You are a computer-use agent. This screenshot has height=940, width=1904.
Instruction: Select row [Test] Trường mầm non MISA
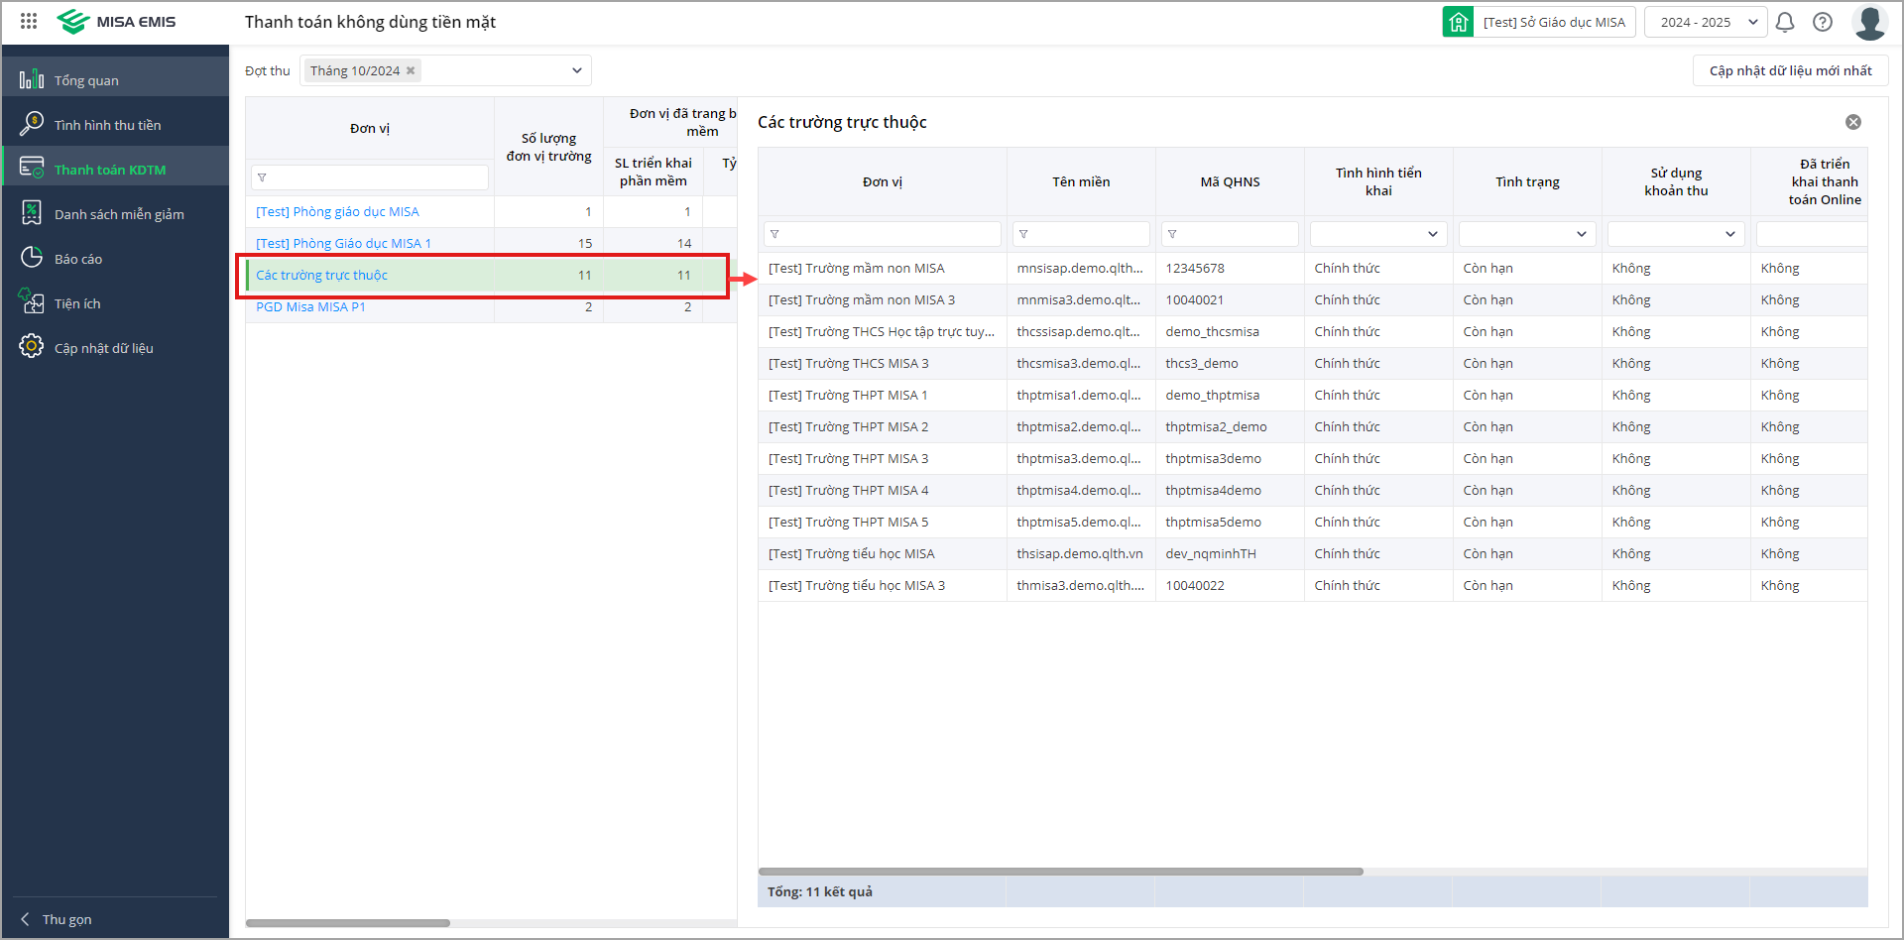(x=1313, y=269)
